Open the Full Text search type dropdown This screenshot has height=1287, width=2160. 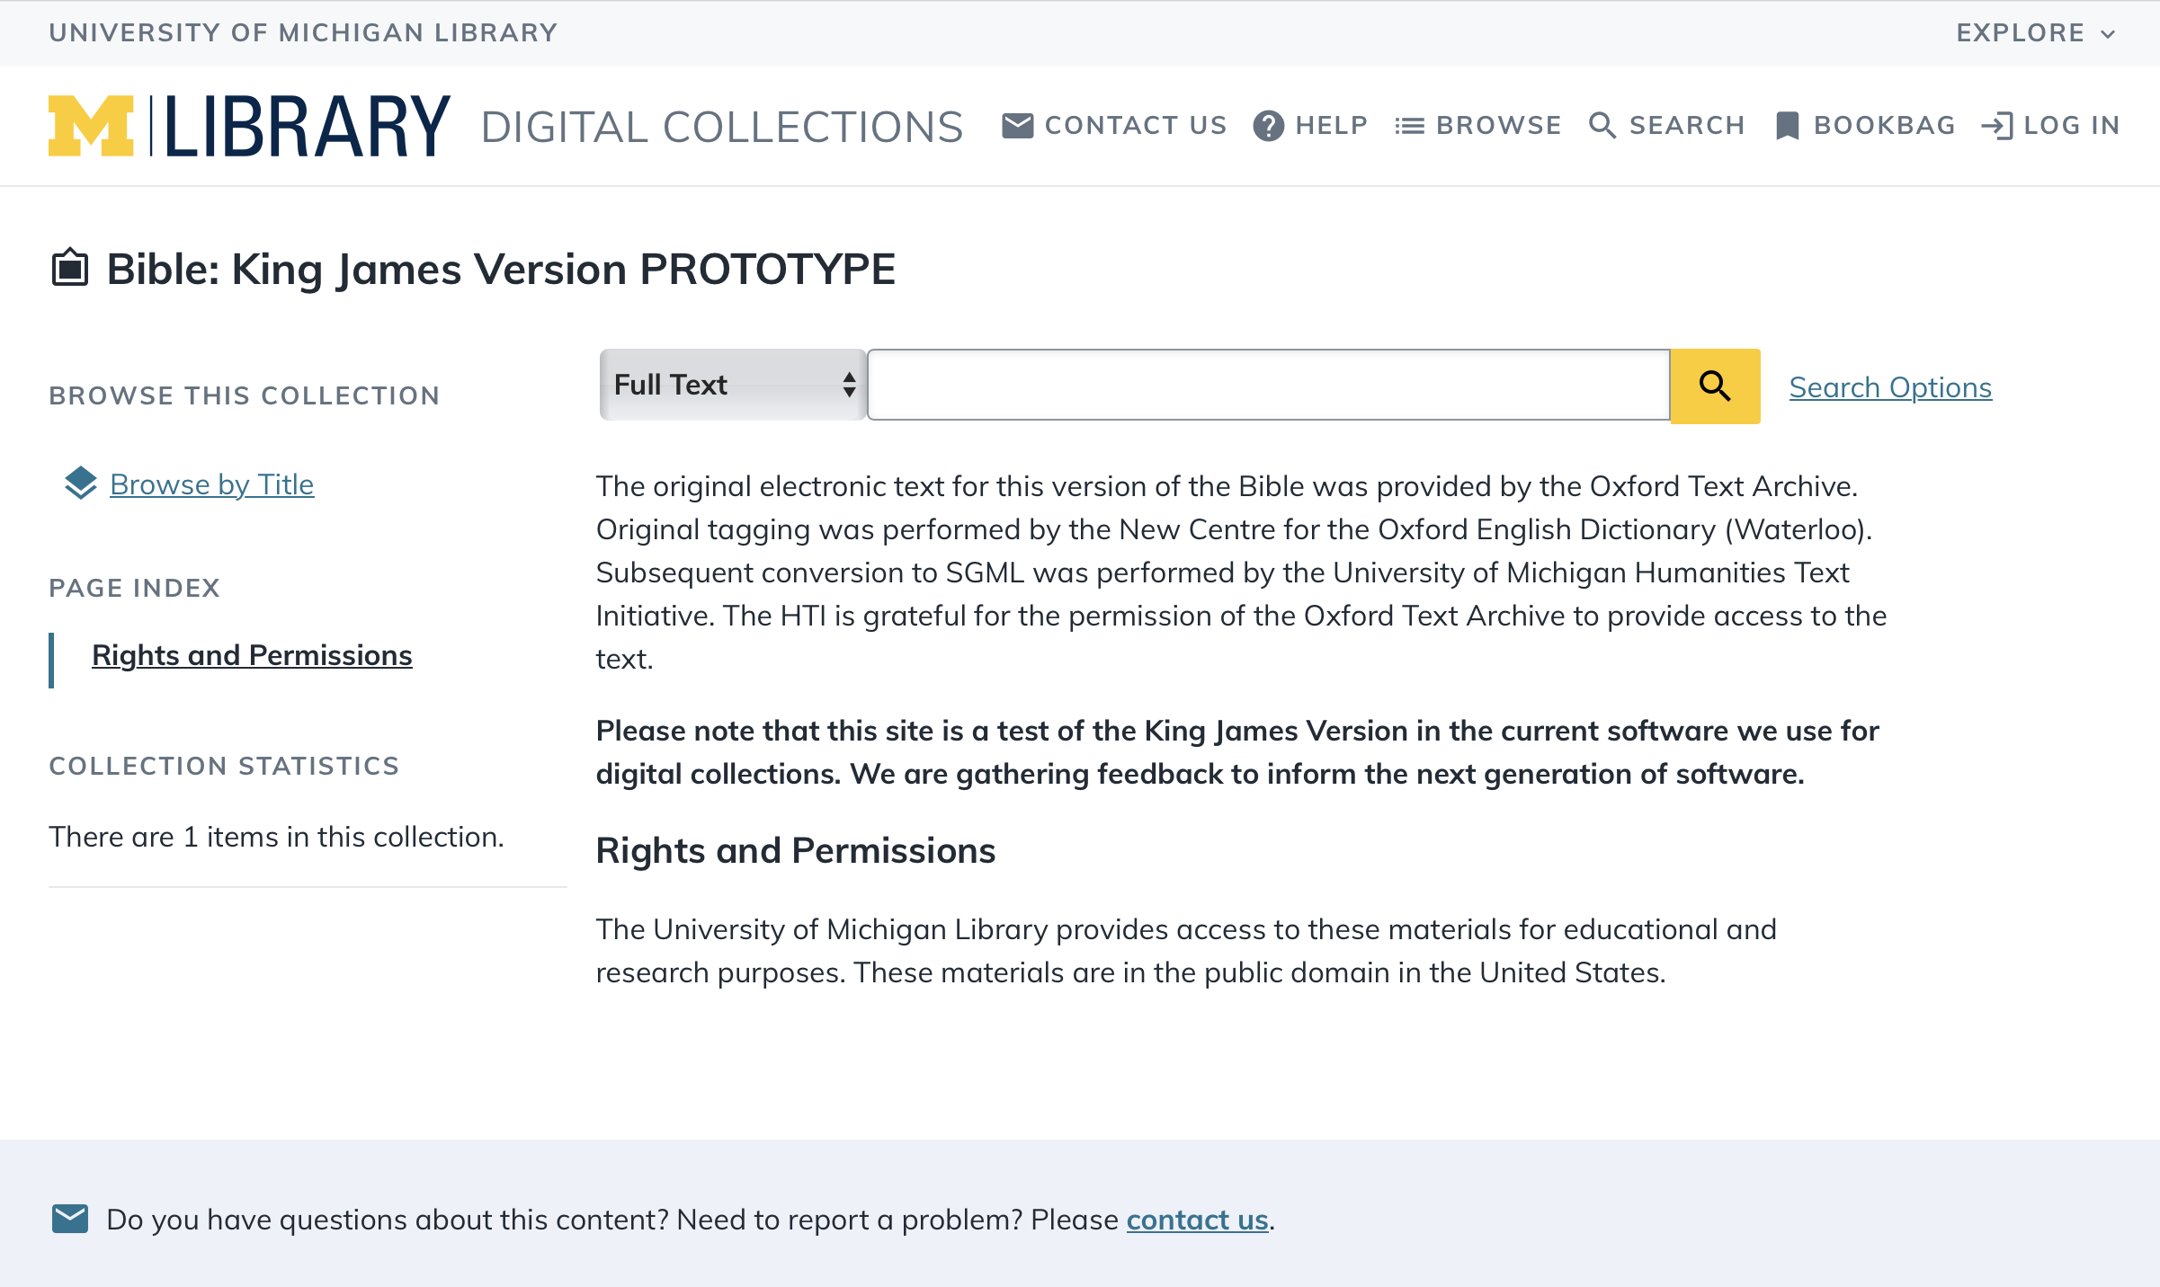[x=732, y=385]
